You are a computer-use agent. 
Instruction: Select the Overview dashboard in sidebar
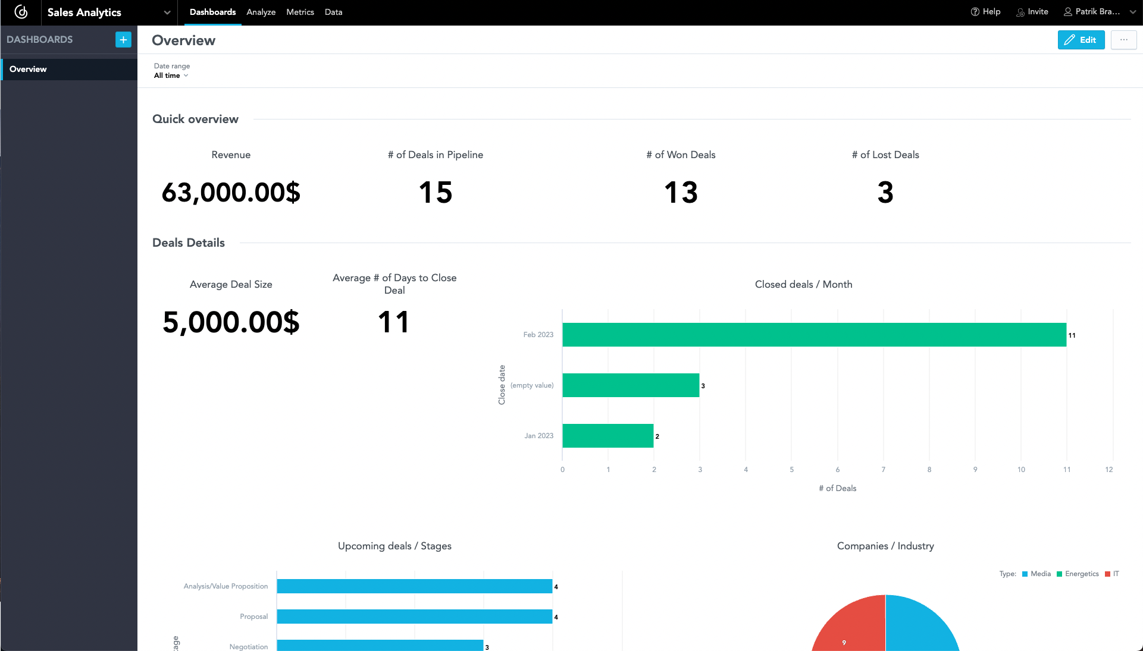pyautogui.click(x=27, y=69)
